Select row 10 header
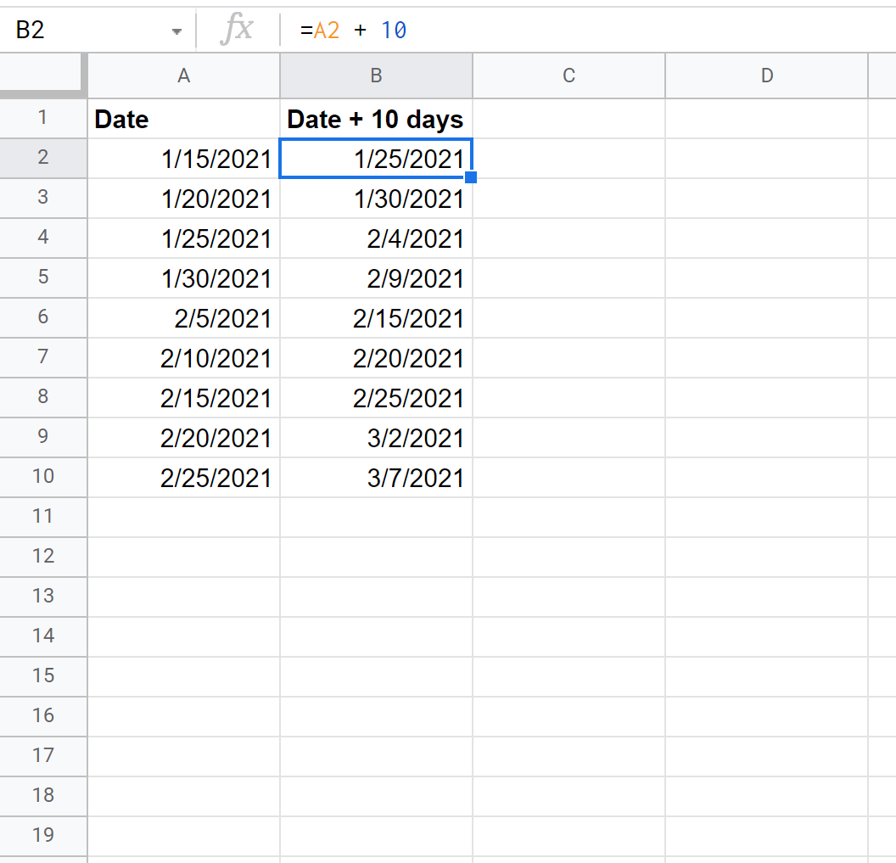This screenshot has width=896, height=863. click(x=42, y=477)
